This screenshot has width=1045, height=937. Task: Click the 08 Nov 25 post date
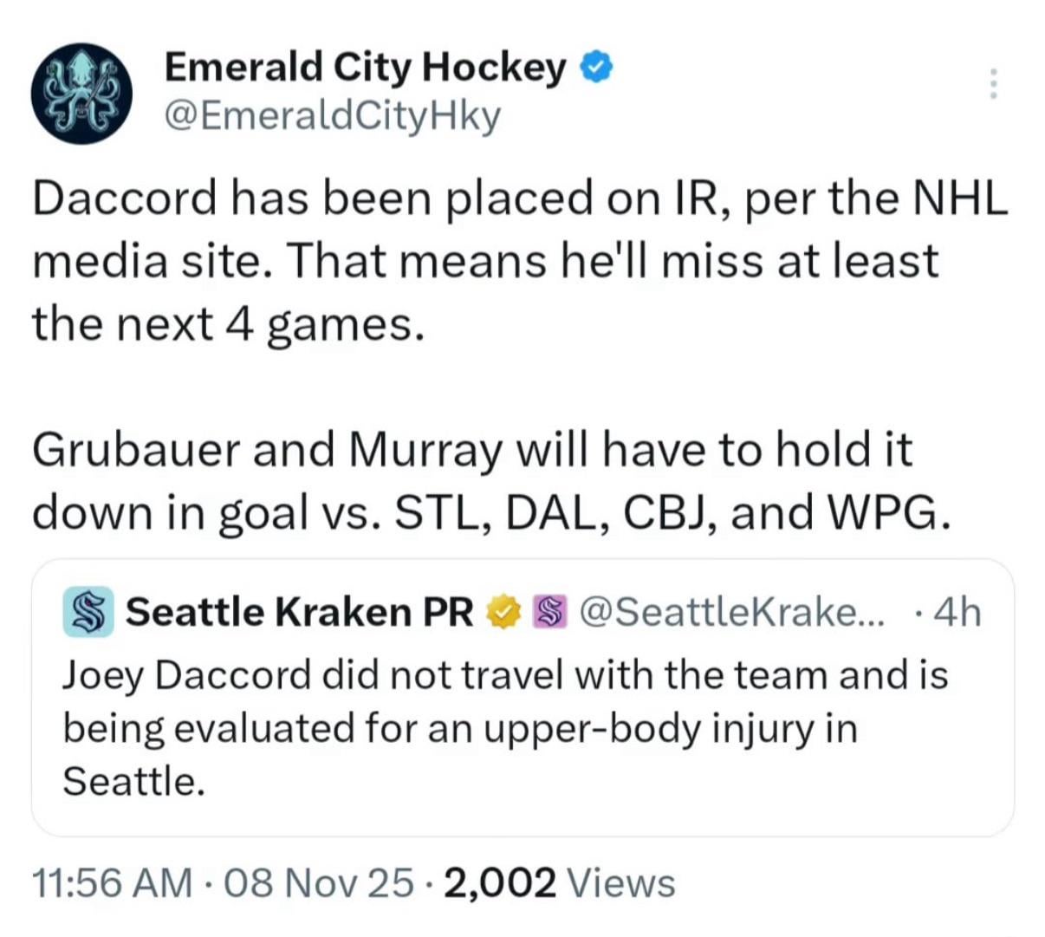(318, 882)
